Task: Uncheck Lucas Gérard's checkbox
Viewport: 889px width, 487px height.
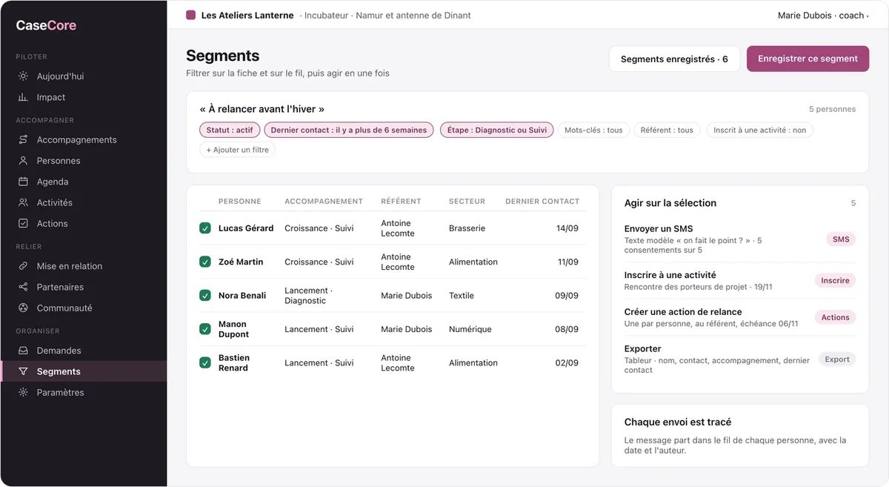Action: 205,228
